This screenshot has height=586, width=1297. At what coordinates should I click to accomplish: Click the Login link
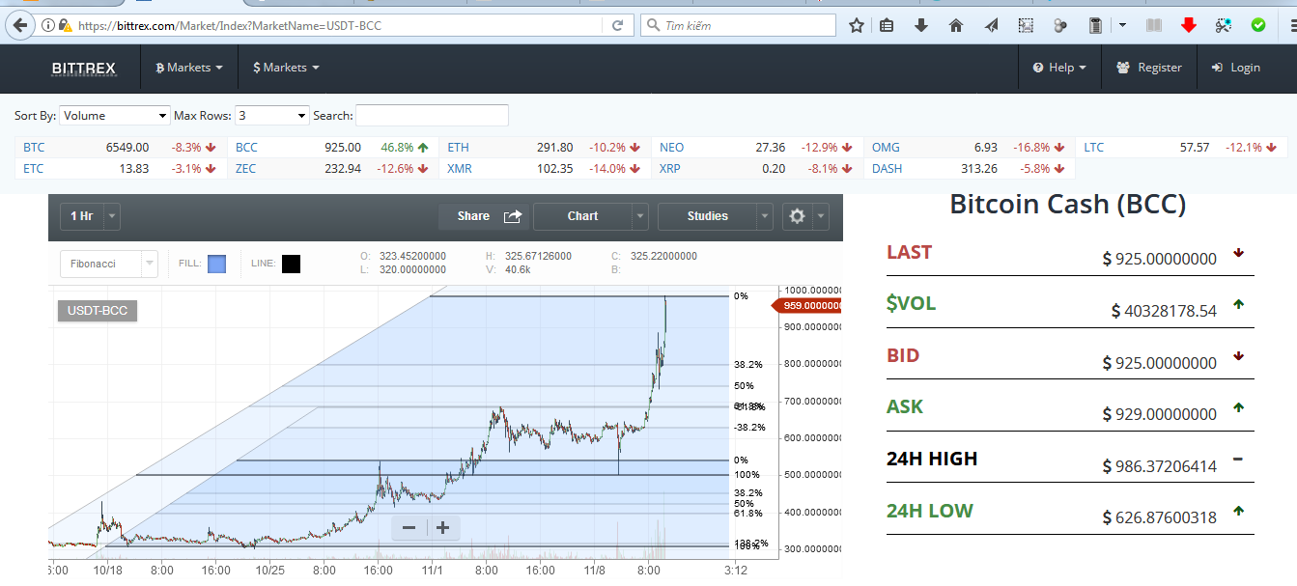coord(1235,68)
